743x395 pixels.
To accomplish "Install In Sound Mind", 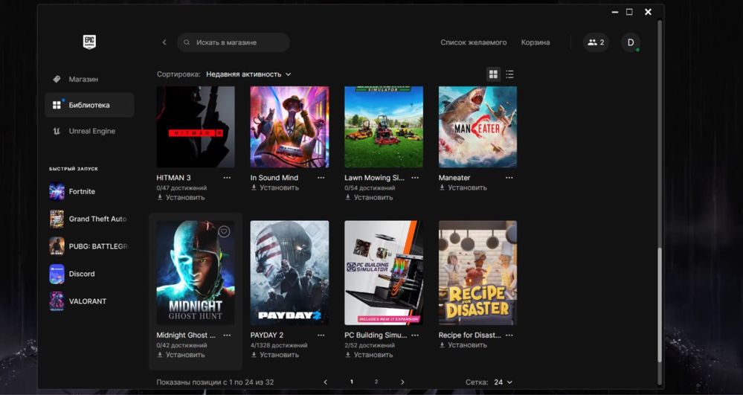I will coord(275,187).
